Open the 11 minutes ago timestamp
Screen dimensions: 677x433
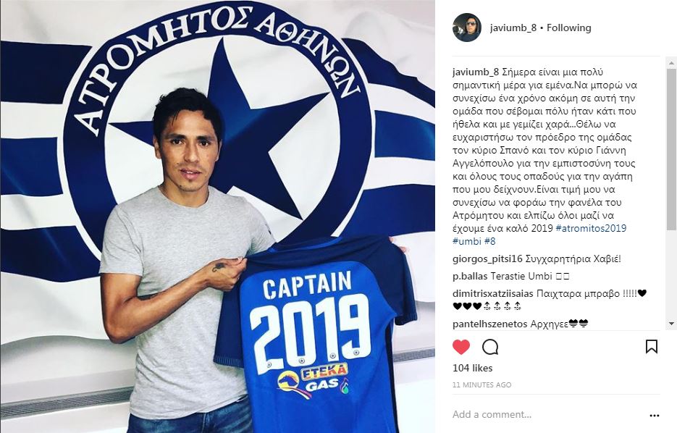click(x=482, y=384)
